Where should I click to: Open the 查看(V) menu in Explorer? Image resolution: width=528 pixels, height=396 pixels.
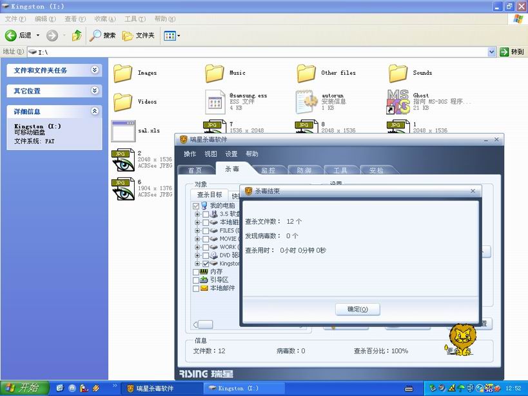[x=75, y=19]
